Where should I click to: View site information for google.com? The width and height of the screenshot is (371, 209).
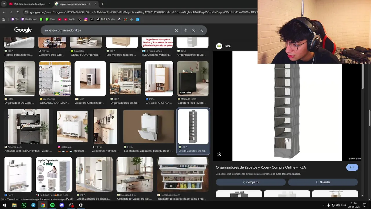point(26,12)
